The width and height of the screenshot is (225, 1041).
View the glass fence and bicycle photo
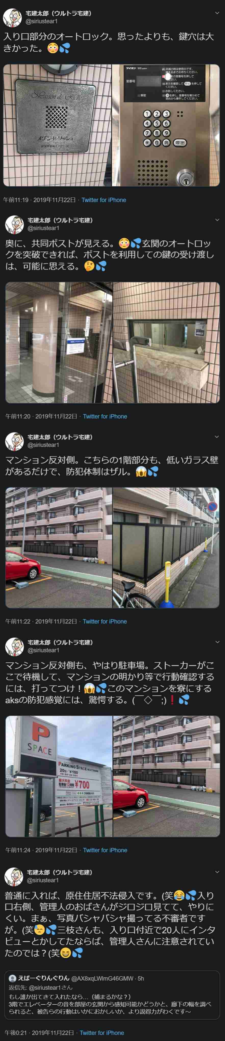(x=166, y=548)
